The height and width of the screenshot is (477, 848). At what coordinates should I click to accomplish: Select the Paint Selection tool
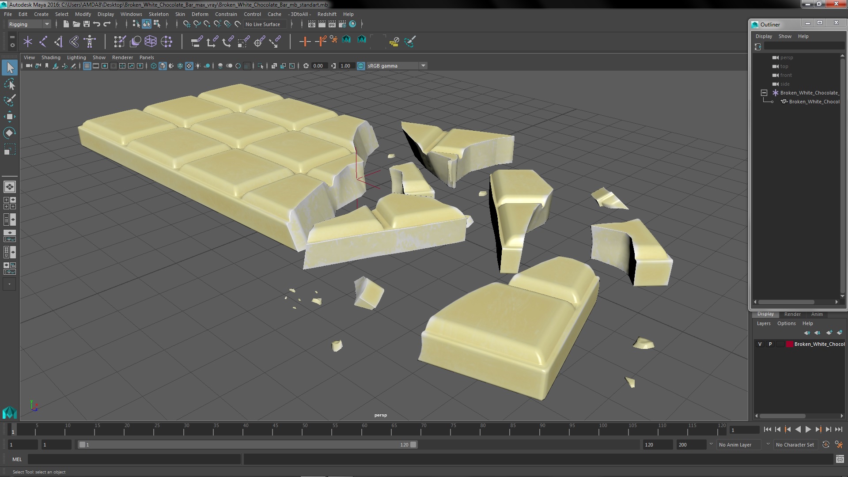[9, 100]
